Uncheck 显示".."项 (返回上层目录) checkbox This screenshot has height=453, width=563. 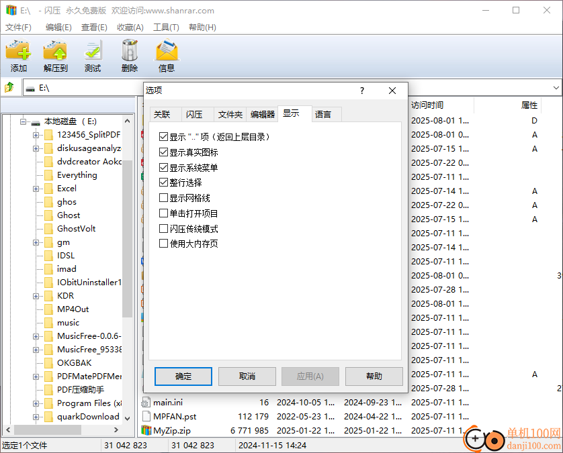(163, 137)
